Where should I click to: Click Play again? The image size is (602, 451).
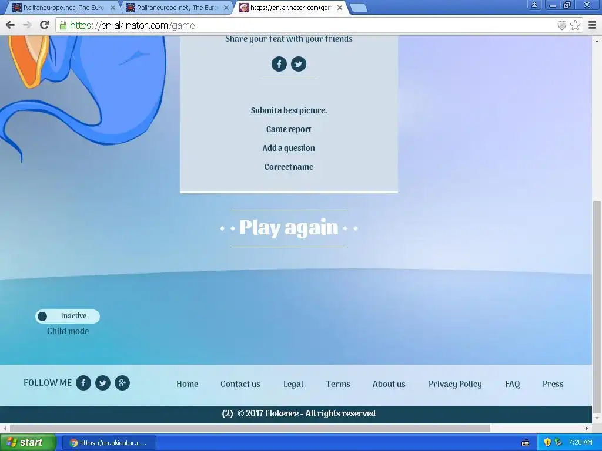click(289, 228)
